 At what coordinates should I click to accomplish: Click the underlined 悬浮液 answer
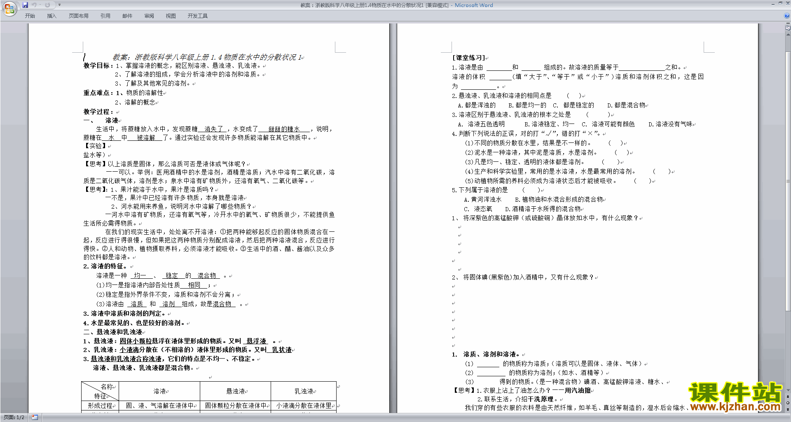pyautogui.click(x=256, y=341)
